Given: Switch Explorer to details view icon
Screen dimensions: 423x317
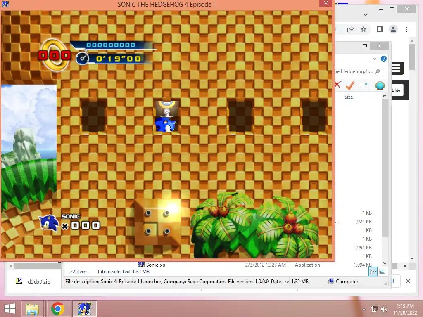Looking at the screenshot, I should 373,272.
